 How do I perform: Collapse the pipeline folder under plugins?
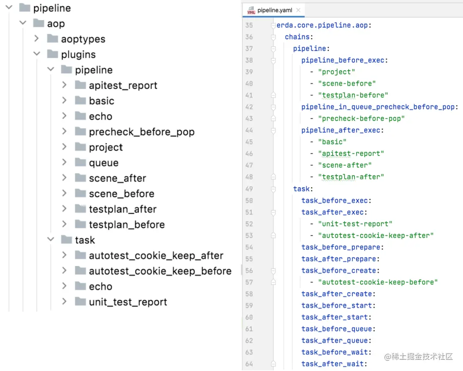coord(51,69)
